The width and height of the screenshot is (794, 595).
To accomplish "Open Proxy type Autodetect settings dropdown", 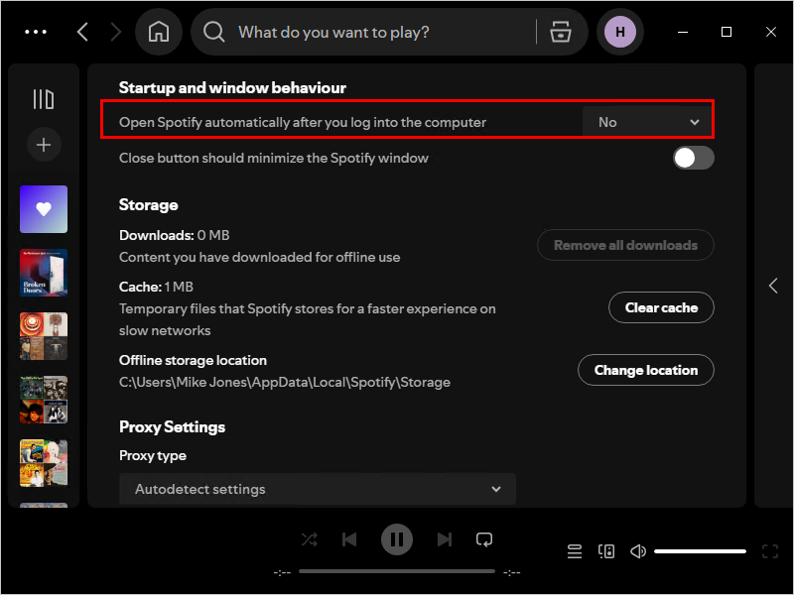I will tap(318, 489).
